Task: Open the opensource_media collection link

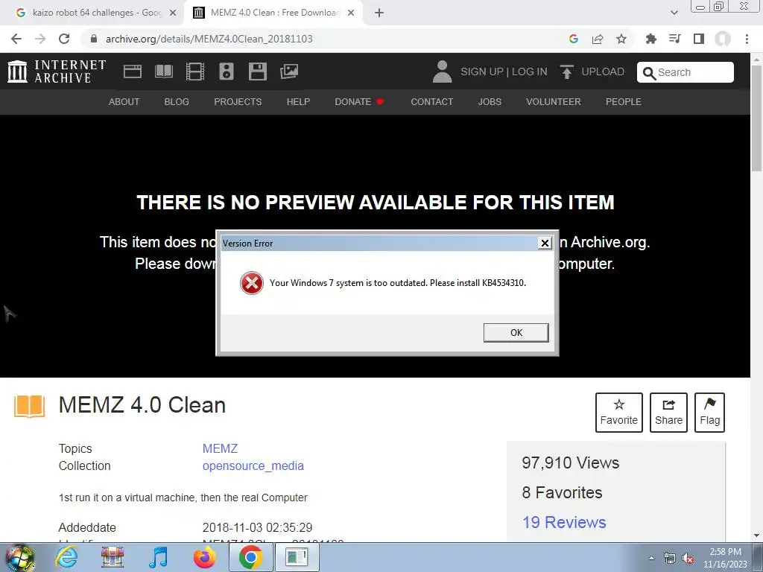Action: (x=253, y=465)
